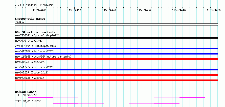Select the 7q31.2 band label
The image size is (225, 107).
point(19,22)
